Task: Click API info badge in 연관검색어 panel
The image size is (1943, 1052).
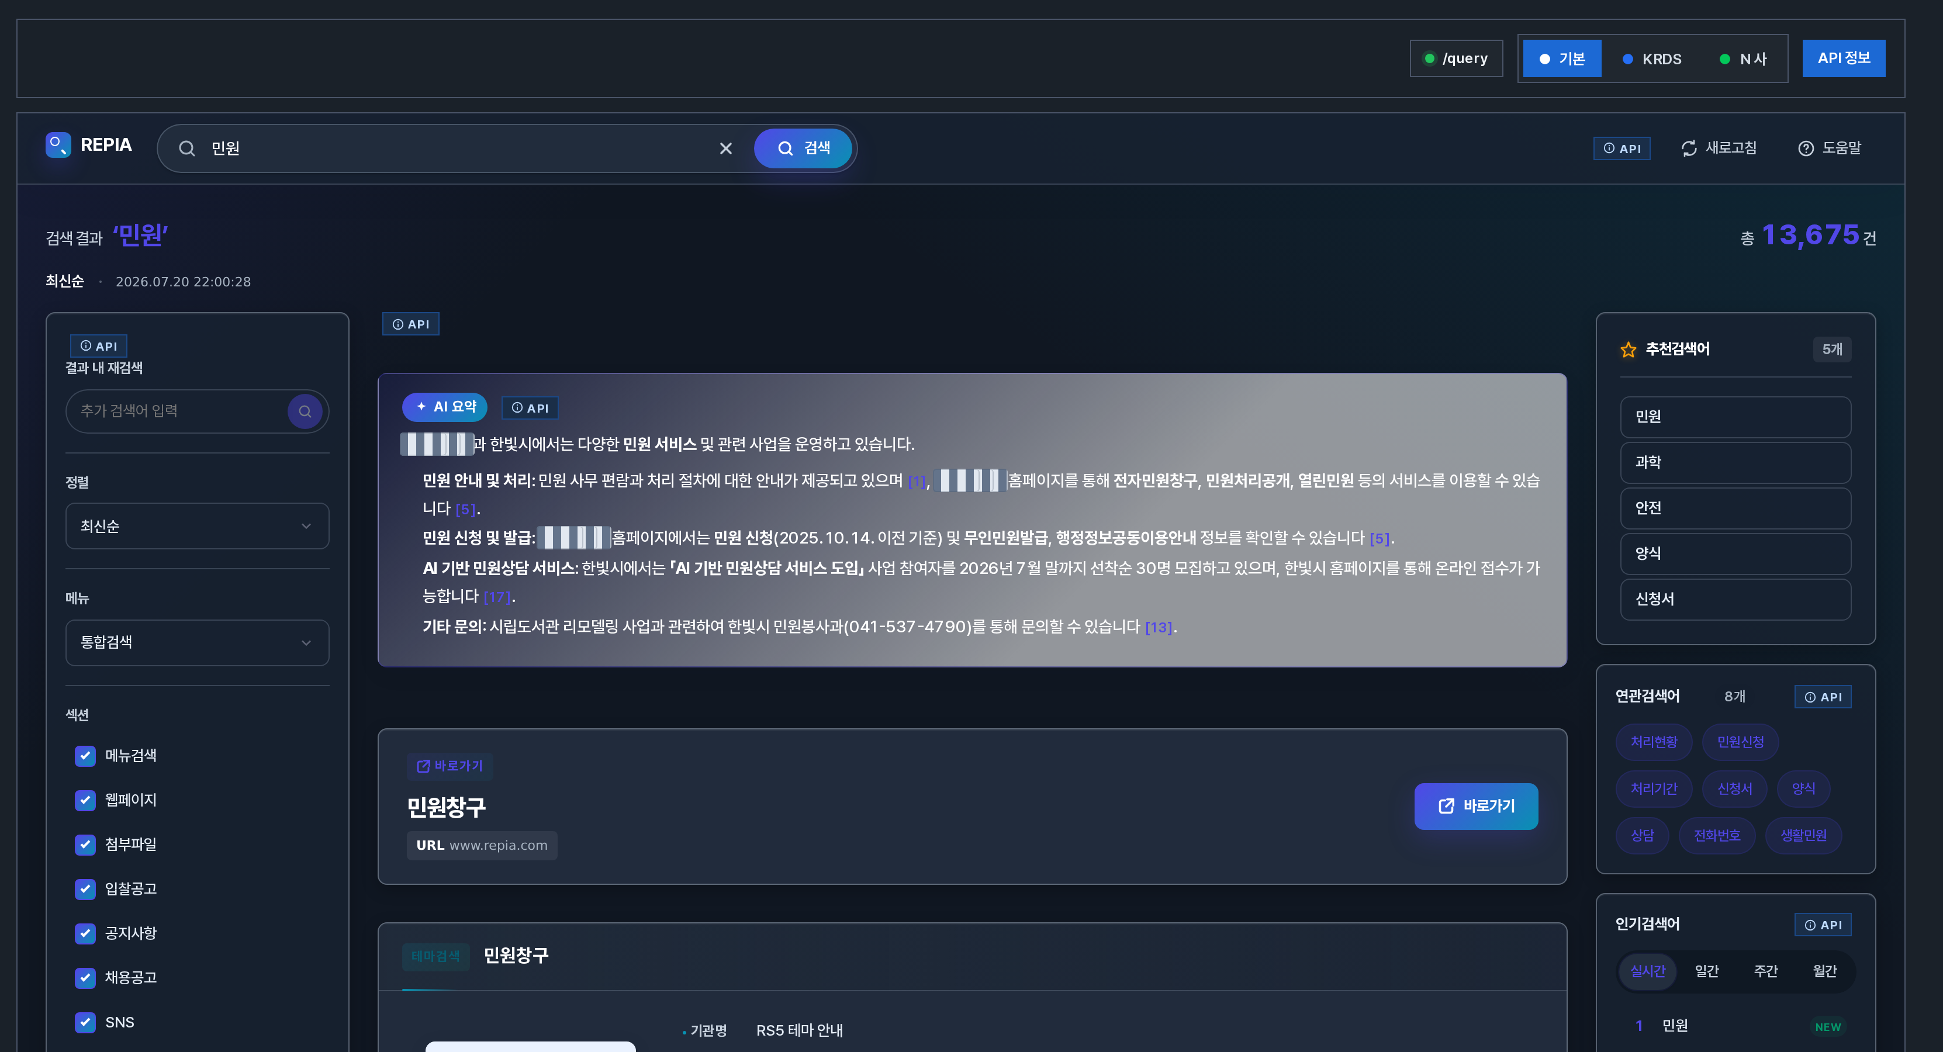Action: 1823,697
